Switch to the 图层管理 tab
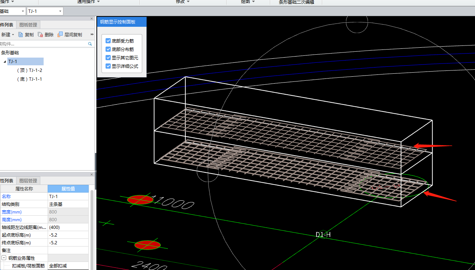 pyautogui.click(x=28, y=181)
